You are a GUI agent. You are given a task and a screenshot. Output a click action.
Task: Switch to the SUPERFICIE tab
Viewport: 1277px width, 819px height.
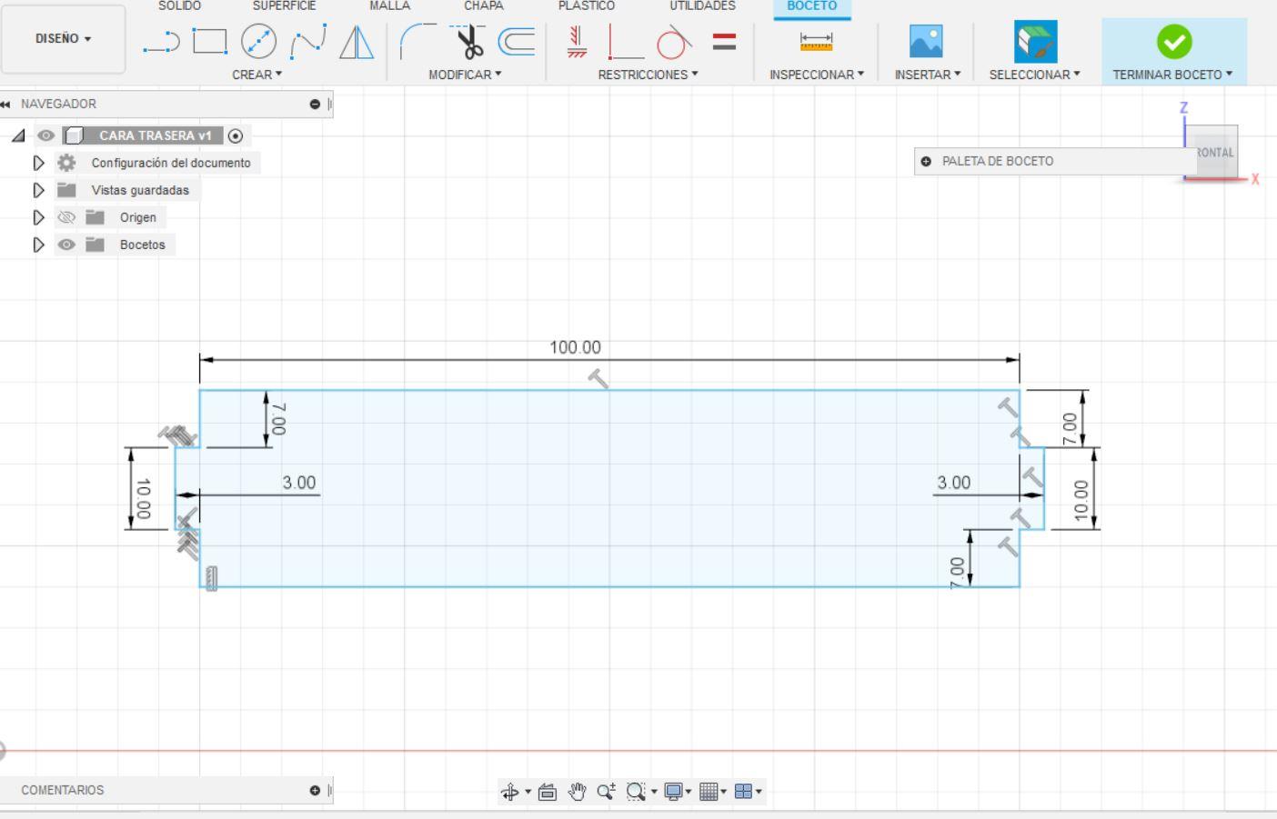point(284,5)
